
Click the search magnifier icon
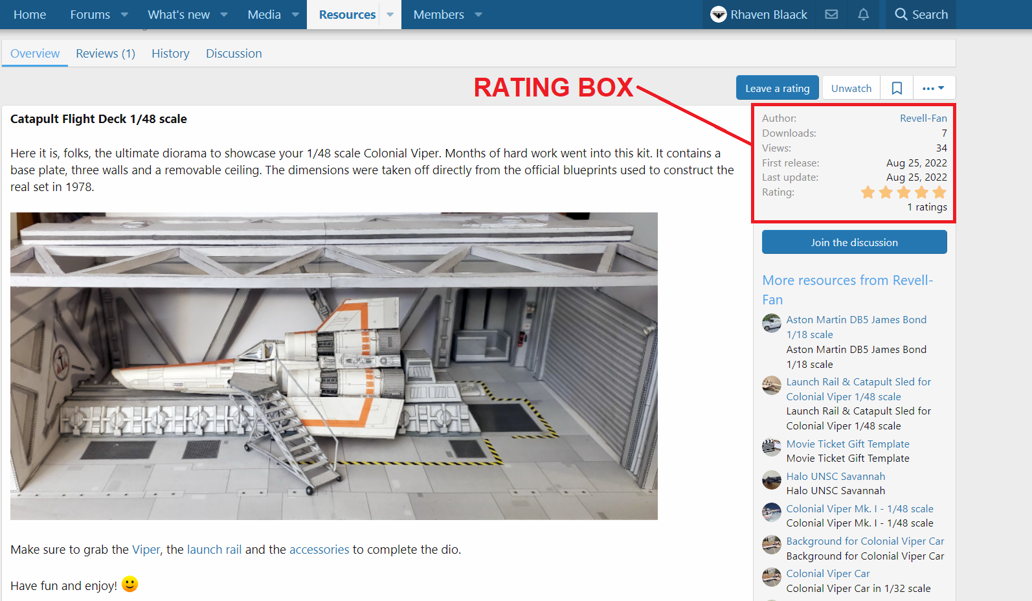[x=901, y=14]
